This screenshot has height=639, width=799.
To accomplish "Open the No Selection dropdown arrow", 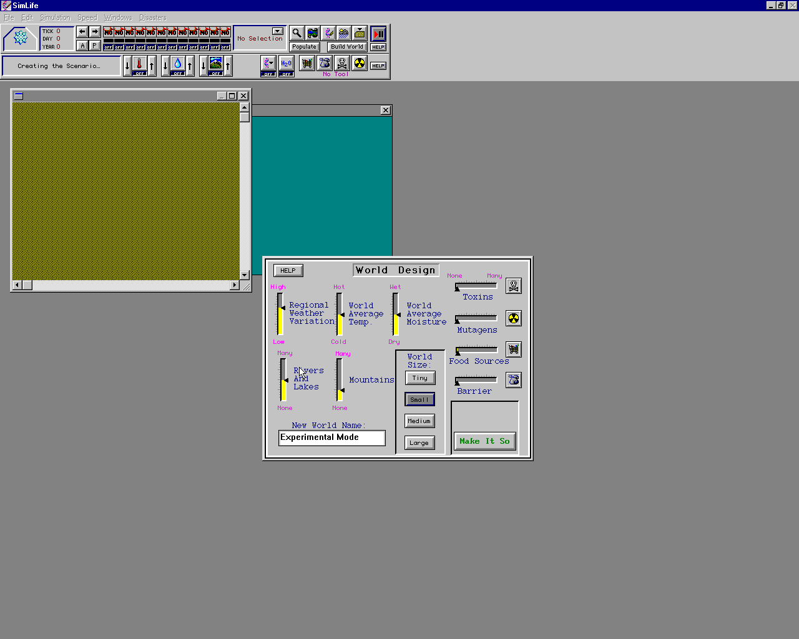I will [x=277, y=31].
